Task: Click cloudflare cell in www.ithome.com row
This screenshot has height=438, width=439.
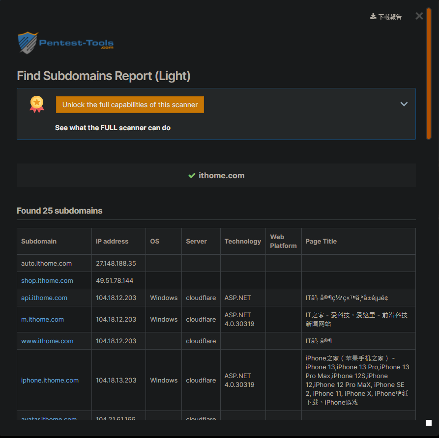Action: coord(201,341)
